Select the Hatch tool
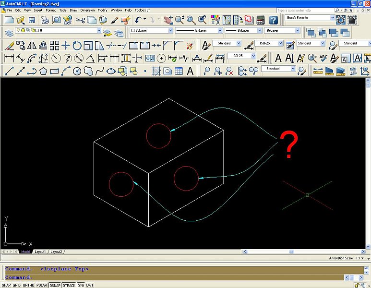 coord(156,71)
